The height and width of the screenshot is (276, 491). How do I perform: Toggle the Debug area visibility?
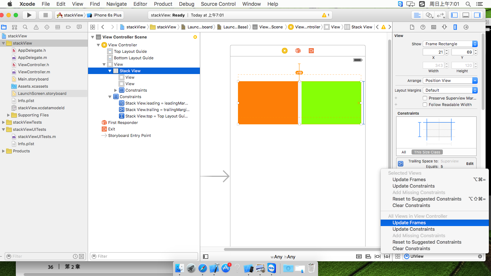(x=466, y=15)
